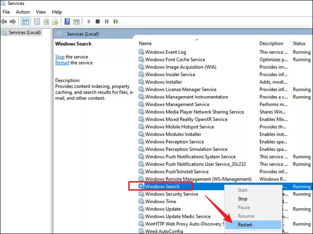Click the Back arrow toolbar icon
Screen dimensions: 313x234
tap(4, 21)
